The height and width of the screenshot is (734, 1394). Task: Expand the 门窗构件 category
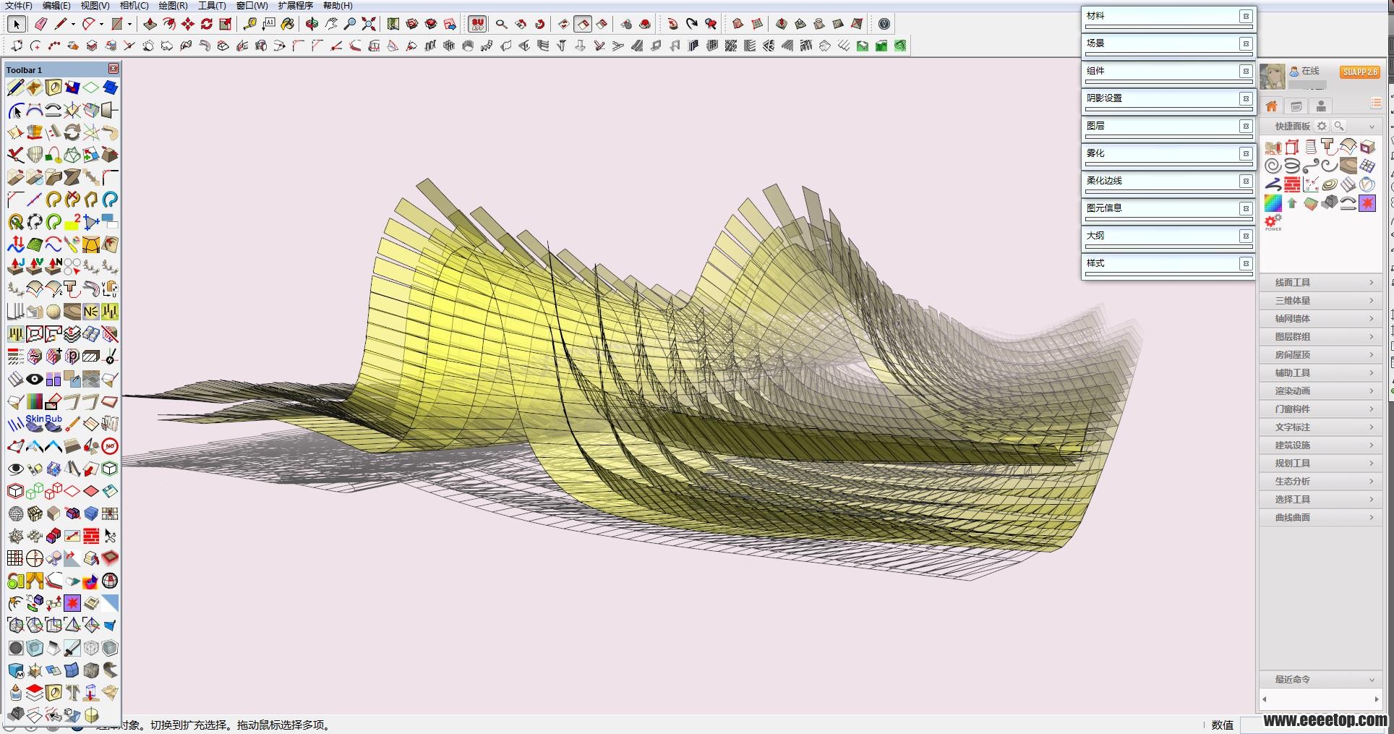point(1321,409)
